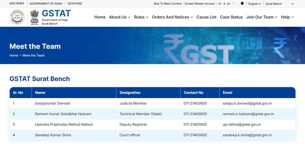Expand the Orders And Notices menu
Image resolution: width=305 pixels, height=144 pixels.
tap(172, 17)
